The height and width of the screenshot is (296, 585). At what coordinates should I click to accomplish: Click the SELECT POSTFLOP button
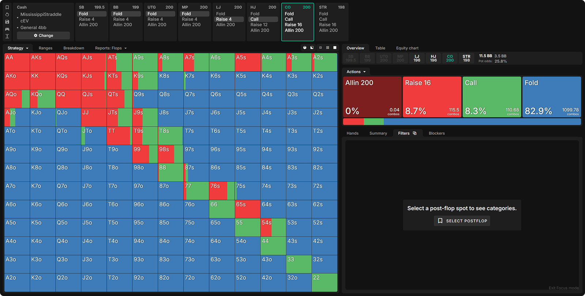462,221
